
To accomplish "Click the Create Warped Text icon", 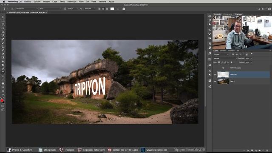I will (x=118, y=8).
